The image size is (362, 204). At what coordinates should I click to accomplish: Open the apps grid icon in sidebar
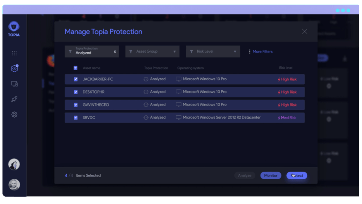(14, 53)
